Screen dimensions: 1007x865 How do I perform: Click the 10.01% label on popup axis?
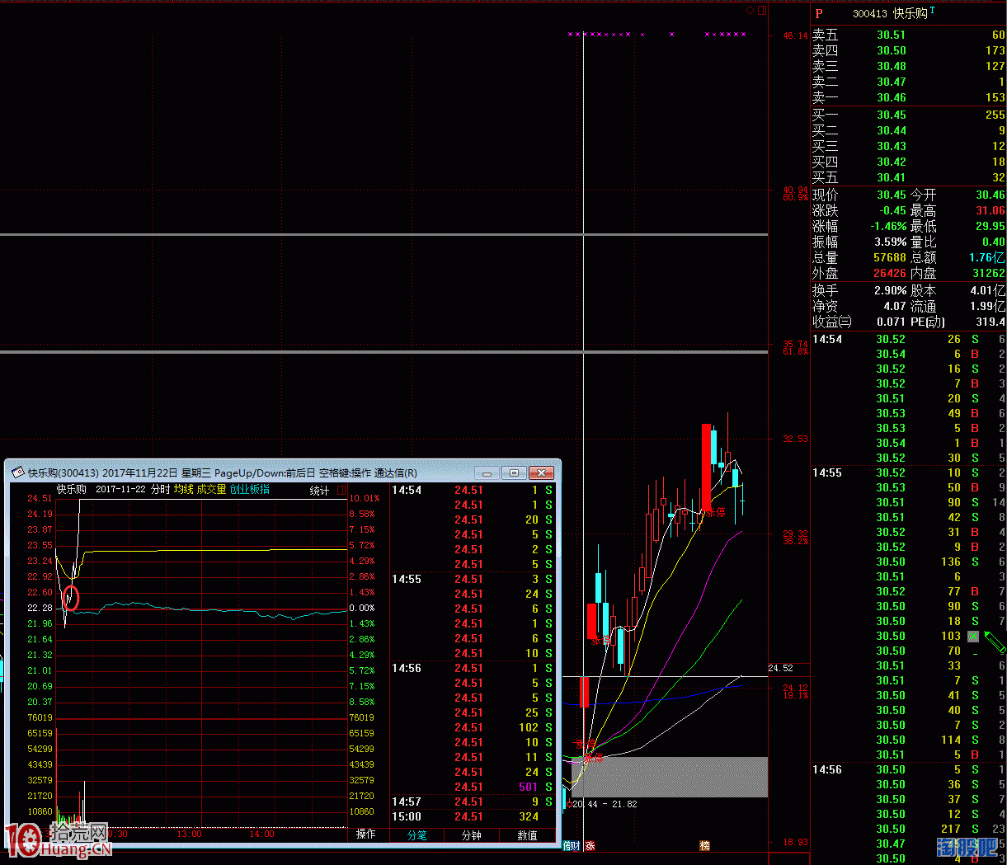[365, 498]
